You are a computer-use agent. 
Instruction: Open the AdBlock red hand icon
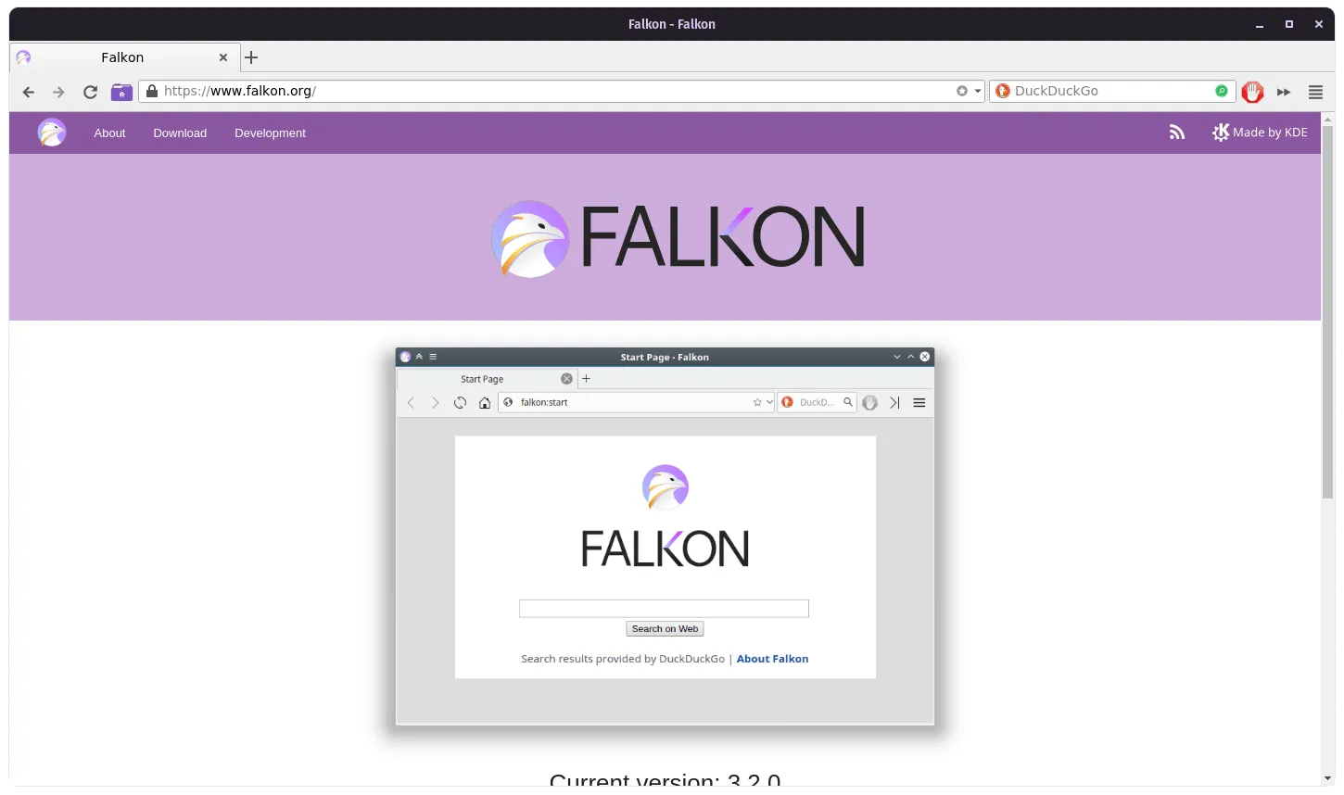point(1252,92)
